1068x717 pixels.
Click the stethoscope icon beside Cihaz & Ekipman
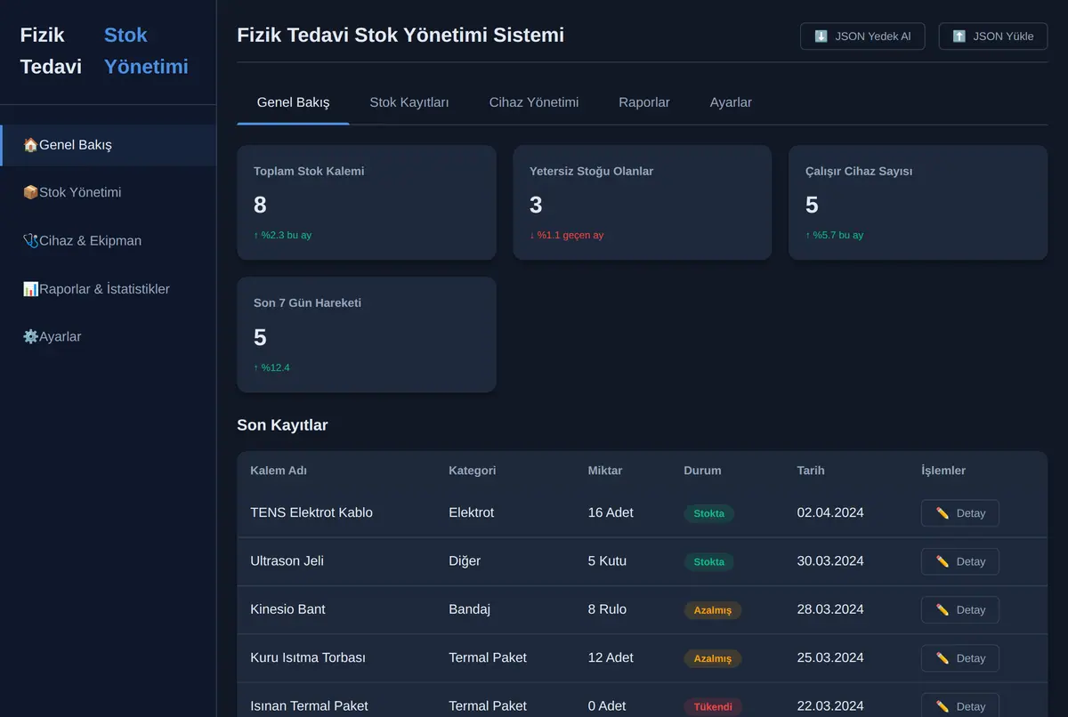(x=30, y=241)
